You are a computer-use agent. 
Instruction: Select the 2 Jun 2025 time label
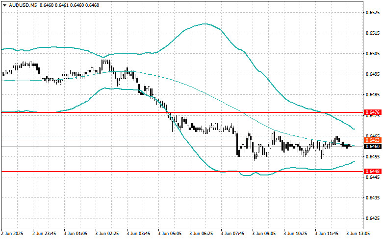tap(12, 234)
